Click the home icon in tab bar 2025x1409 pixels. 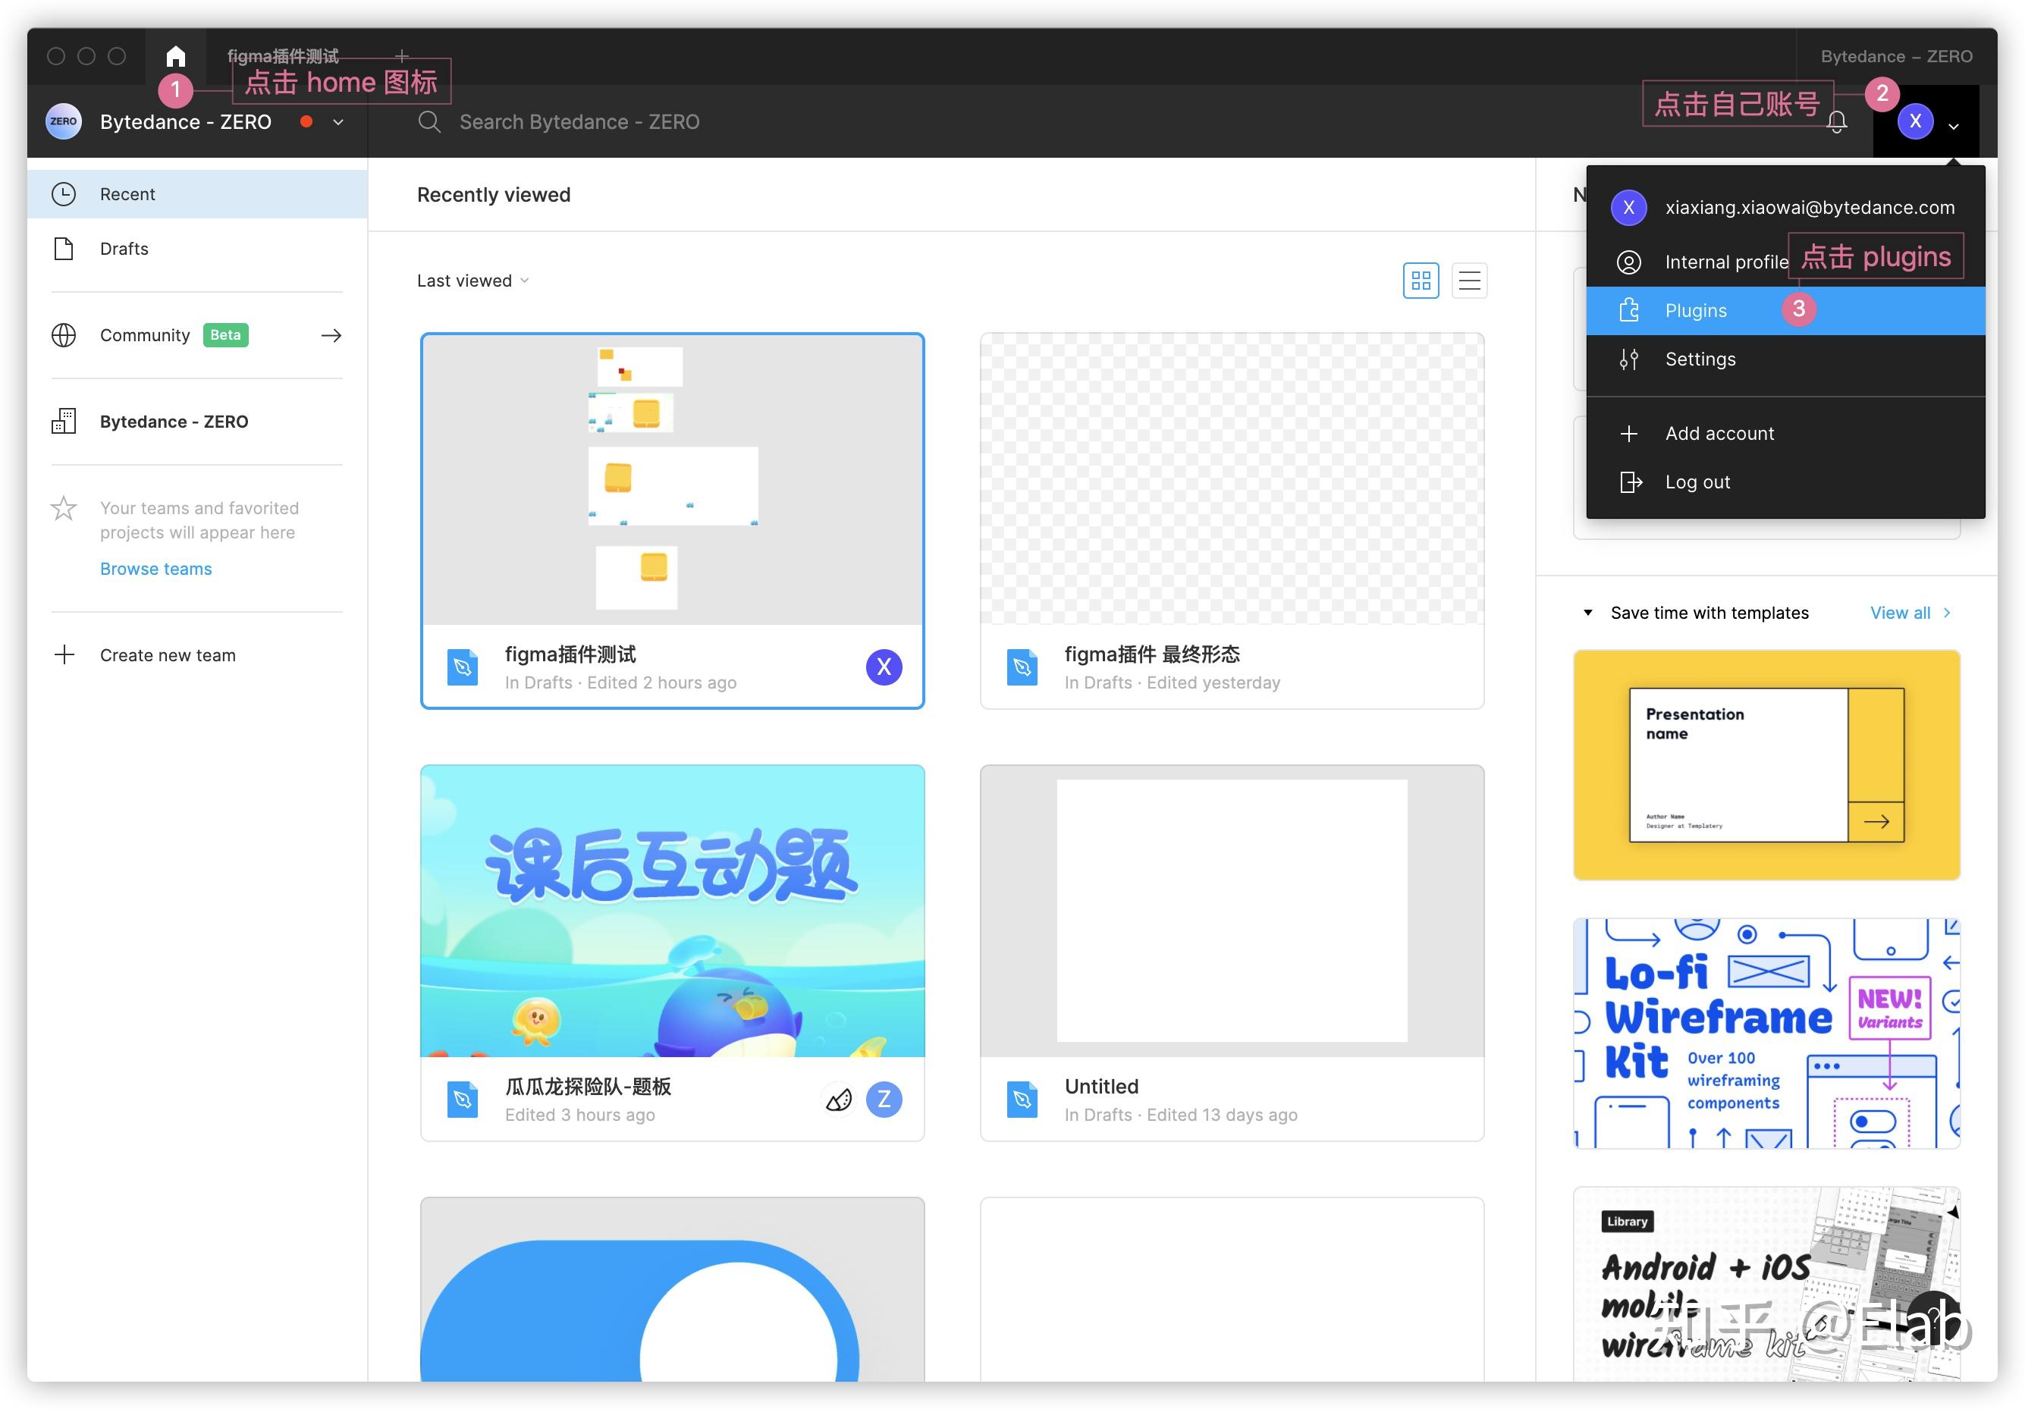click(x=175, y=56)
